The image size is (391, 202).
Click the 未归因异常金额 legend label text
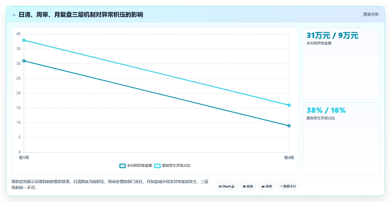pos(139,166)
